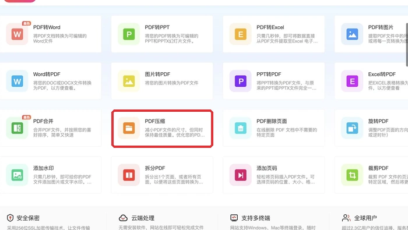Open the PDF转PPT tool title
This screenshot has width=408, height=230.
pyautogui.click(x=157, y=27)
